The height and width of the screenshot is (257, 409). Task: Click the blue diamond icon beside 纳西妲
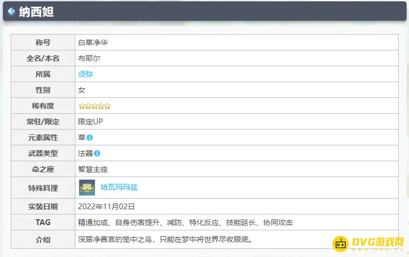point(11,11)
